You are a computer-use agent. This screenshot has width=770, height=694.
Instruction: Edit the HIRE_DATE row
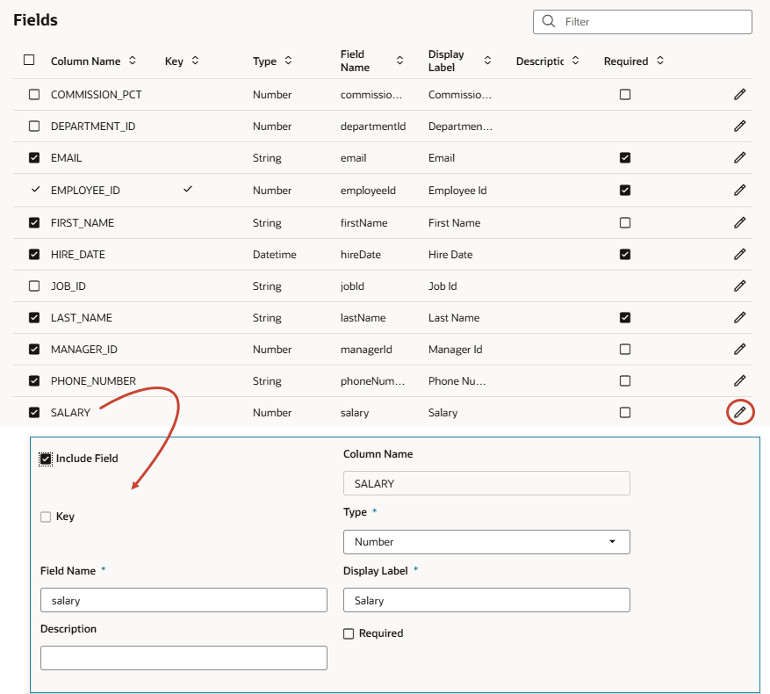(x=739, y=254)
